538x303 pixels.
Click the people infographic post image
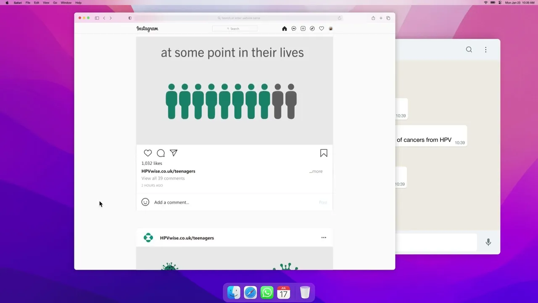[235, 90]
